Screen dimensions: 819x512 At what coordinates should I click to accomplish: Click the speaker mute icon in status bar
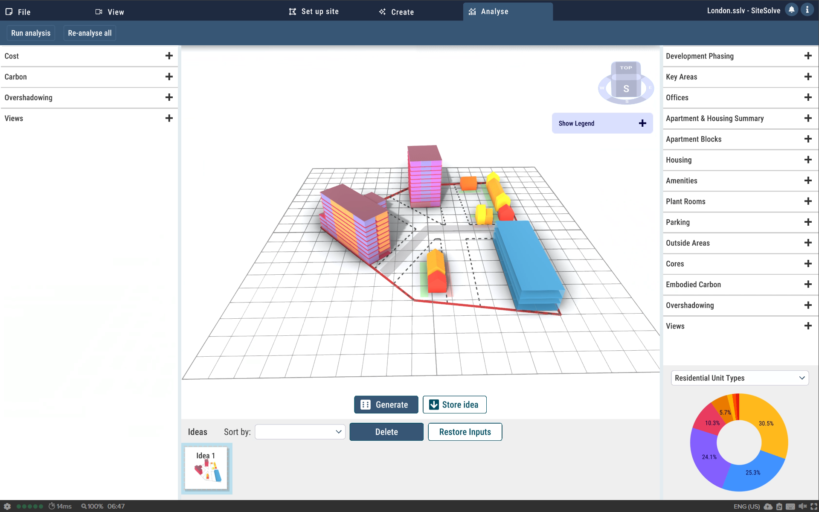802,506
